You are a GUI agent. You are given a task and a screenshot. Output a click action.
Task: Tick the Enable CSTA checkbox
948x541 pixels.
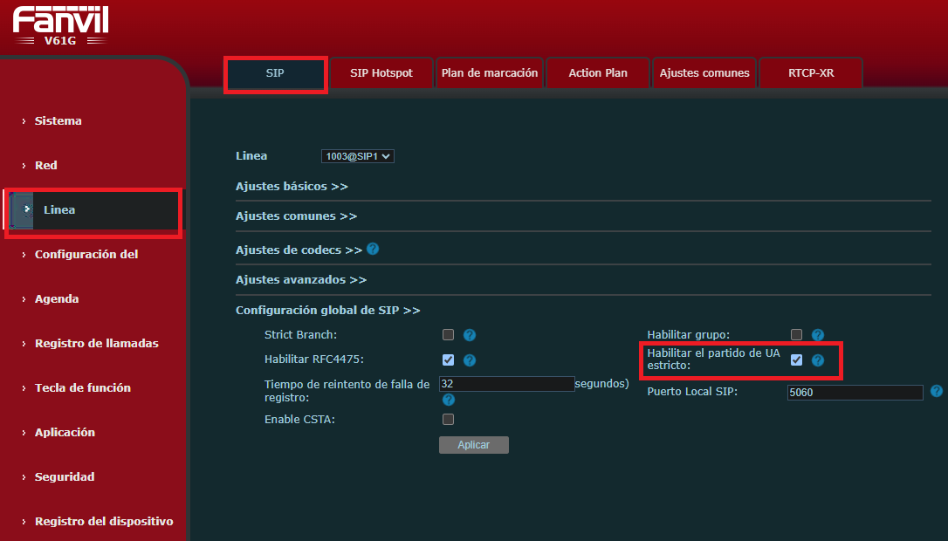448,419
